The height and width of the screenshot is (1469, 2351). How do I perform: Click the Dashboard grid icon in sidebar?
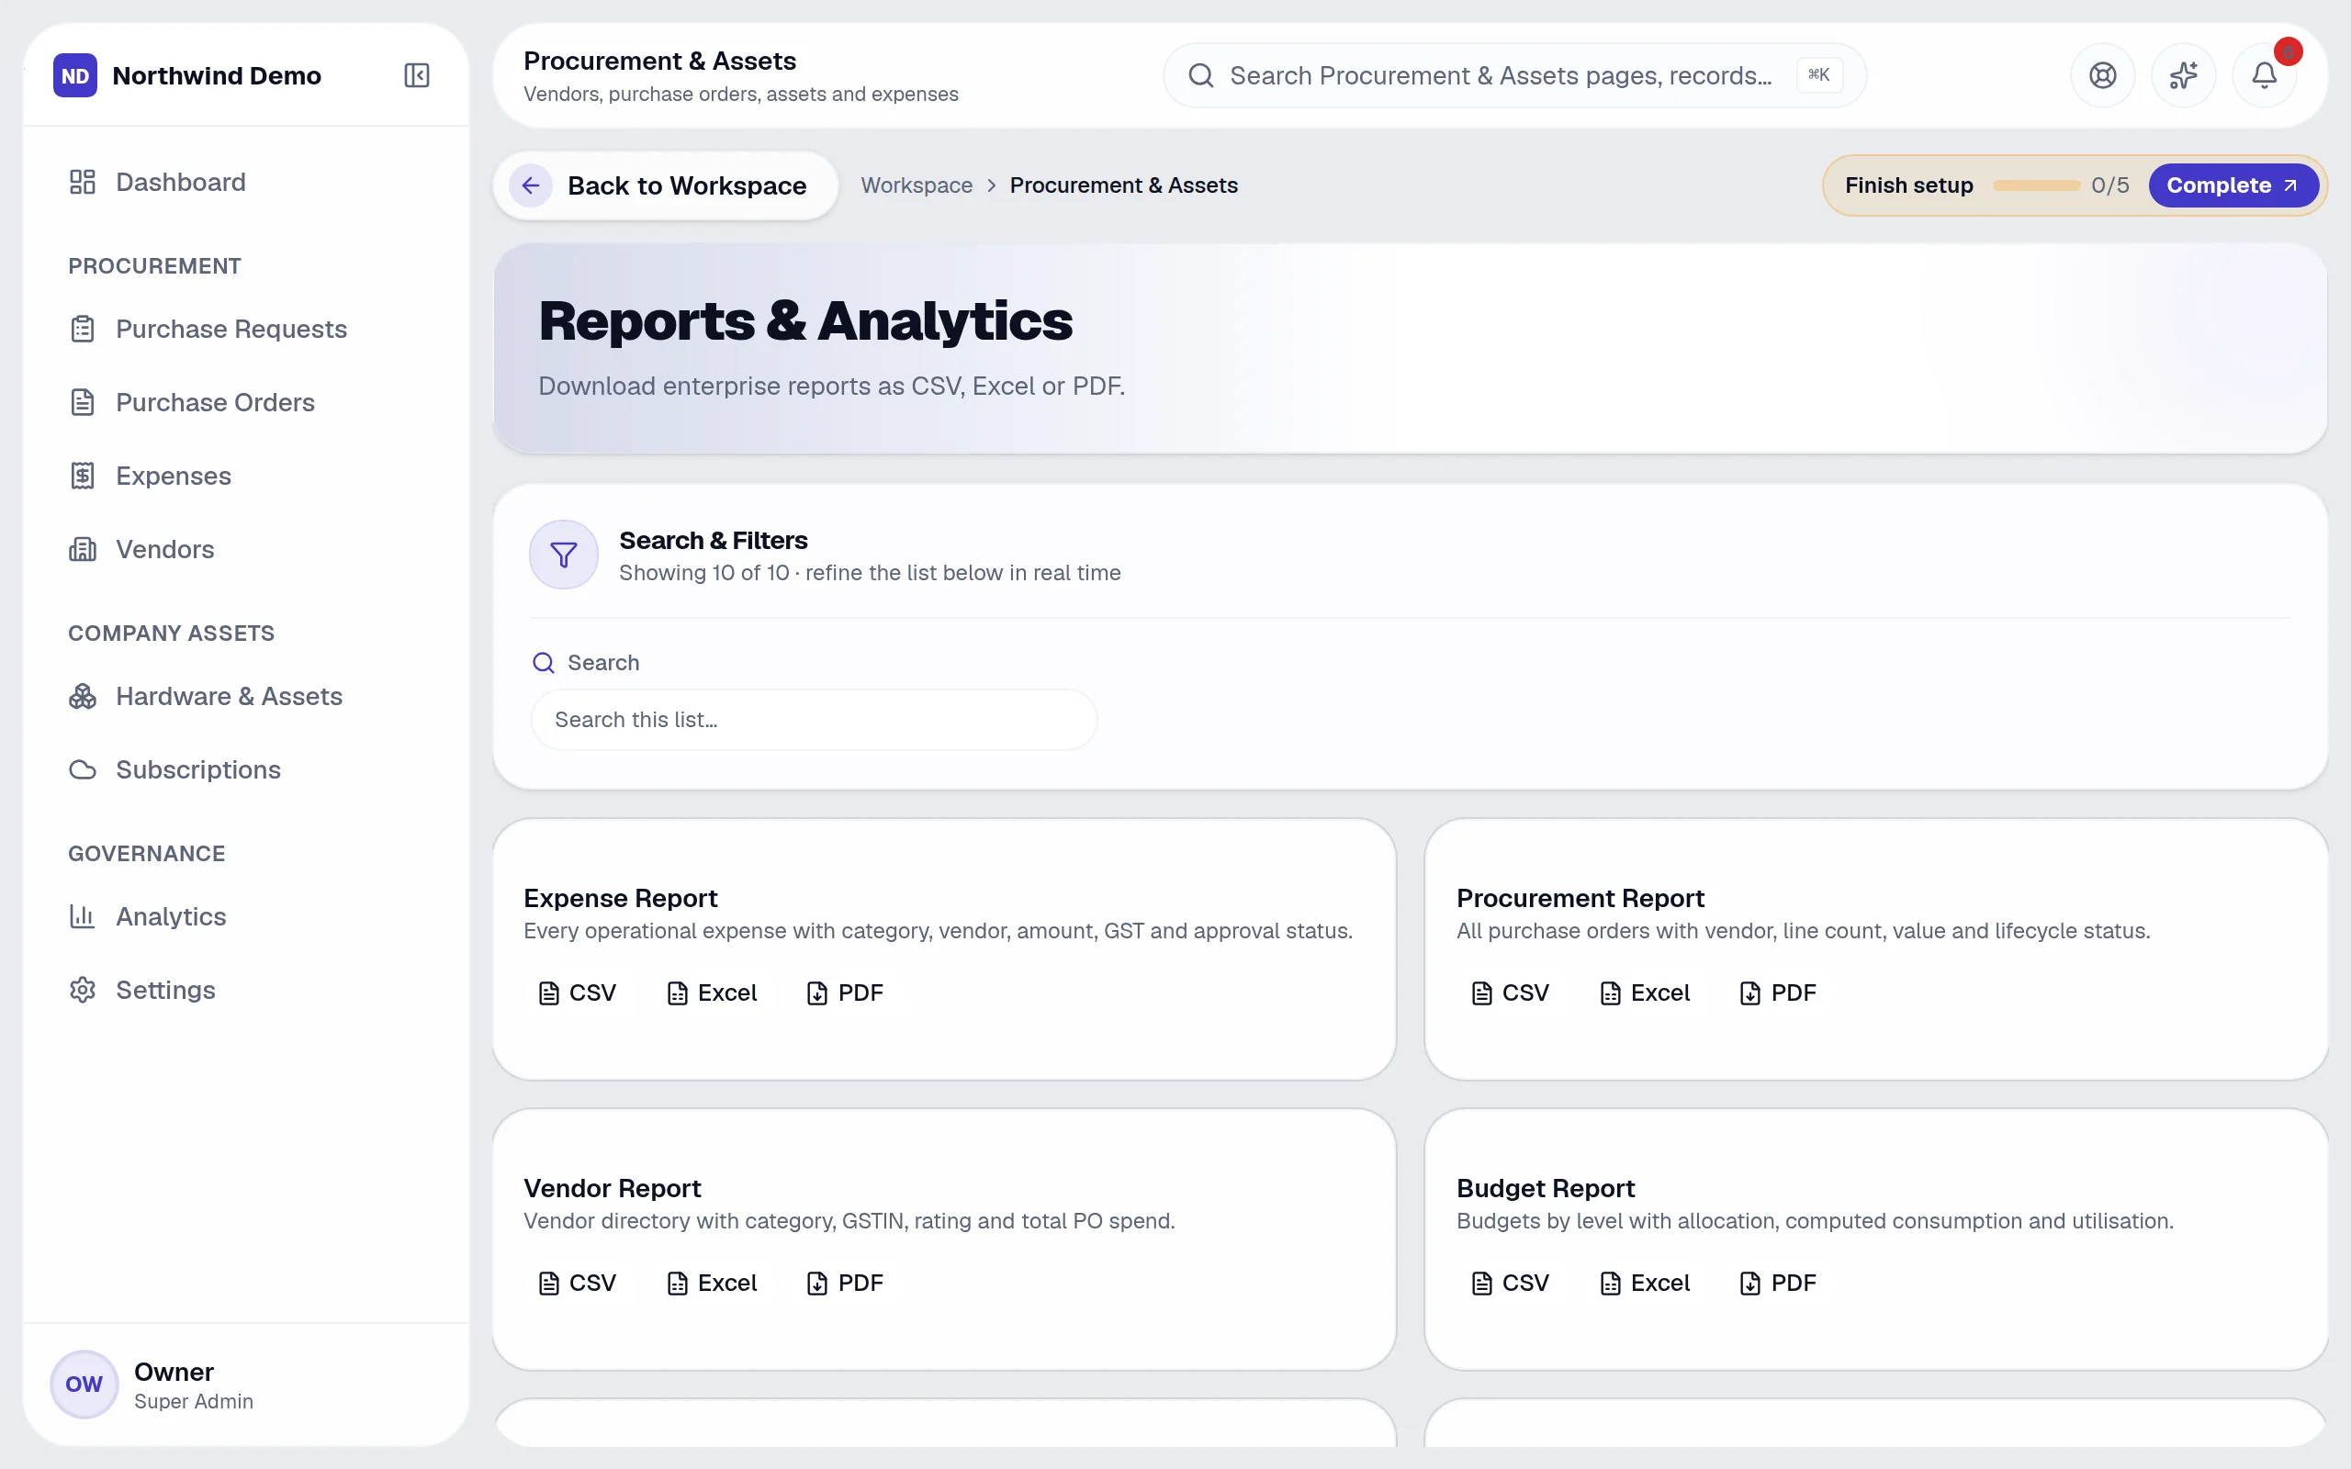coord(83,182)
